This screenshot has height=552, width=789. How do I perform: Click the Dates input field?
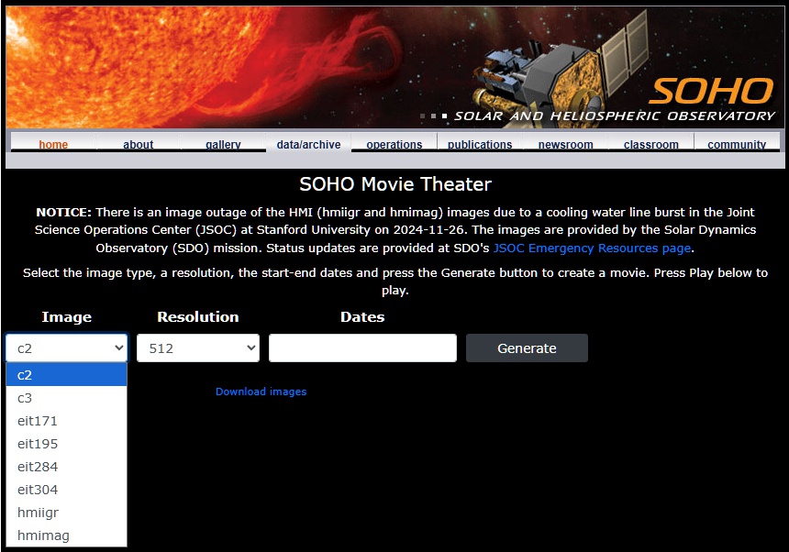pos(362,348)
